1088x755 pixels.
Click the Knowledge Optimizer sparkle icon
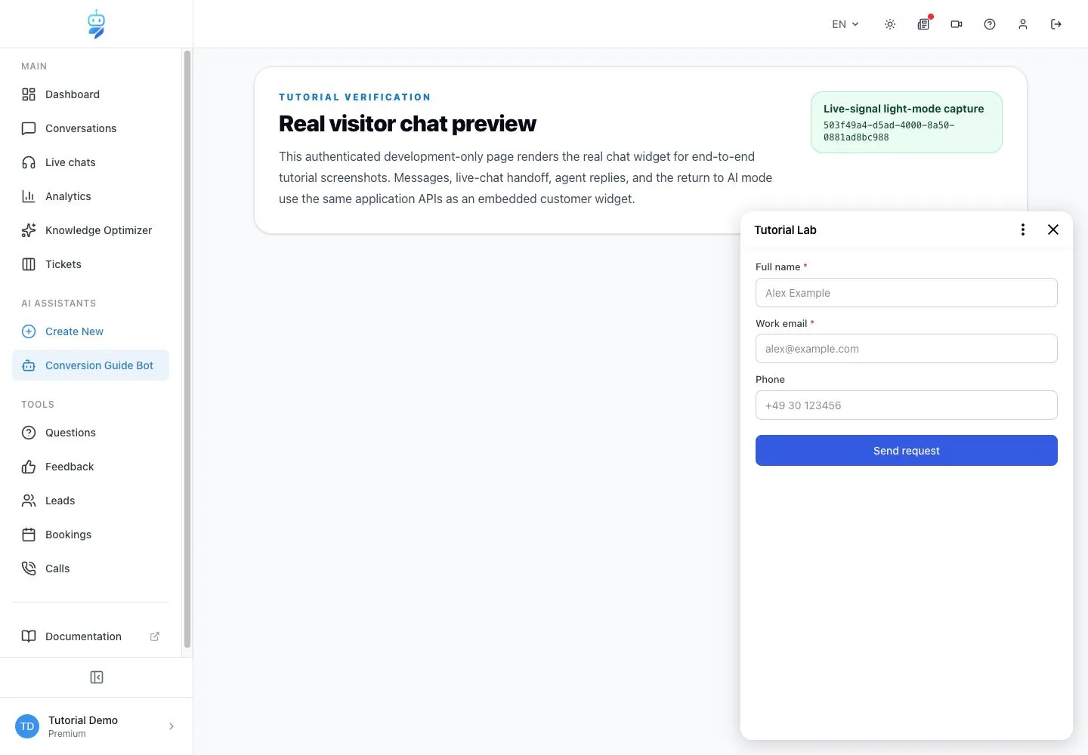[x=29, y=230]
